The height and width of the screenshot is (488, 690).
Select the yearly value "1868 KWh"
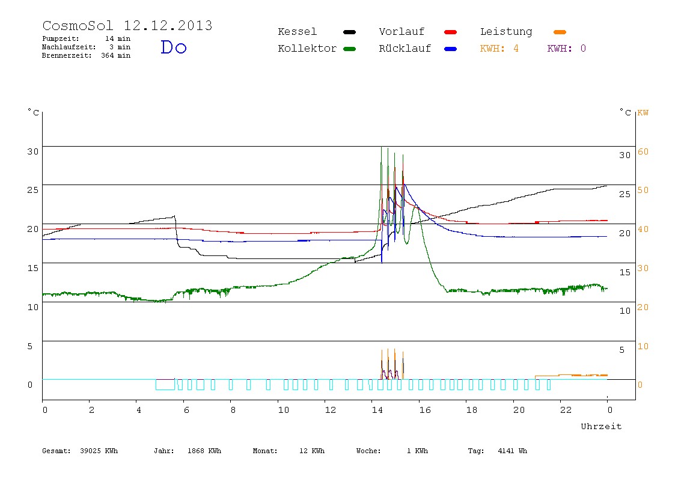204,451
